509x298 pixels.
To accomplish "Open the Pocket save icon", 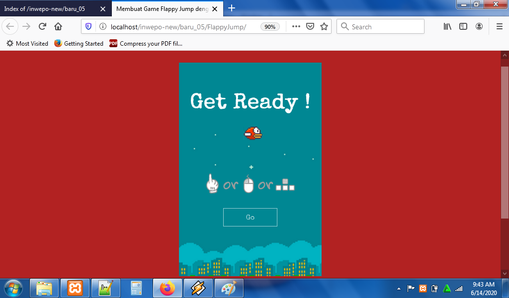I will pyautogui.click(x=310, y=27).
